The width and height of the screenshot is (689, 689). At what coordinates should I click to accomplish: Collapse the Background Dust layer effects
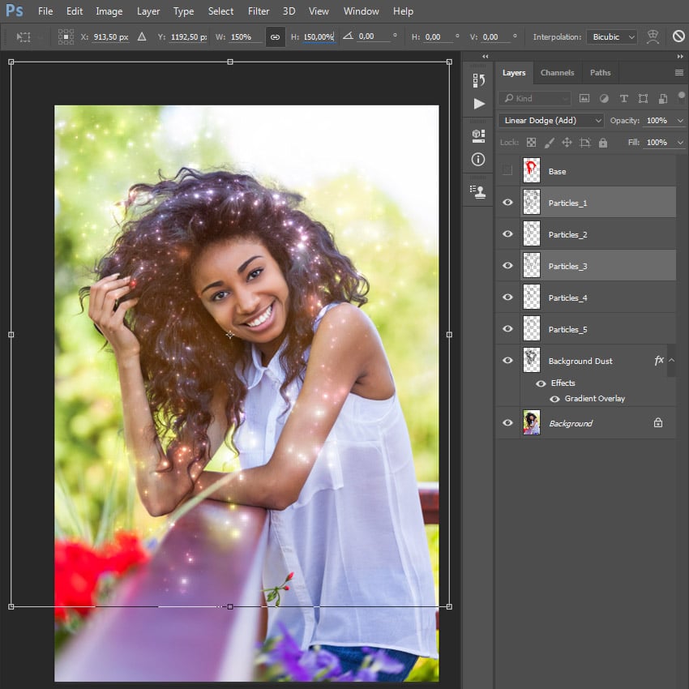coord(671,360)
